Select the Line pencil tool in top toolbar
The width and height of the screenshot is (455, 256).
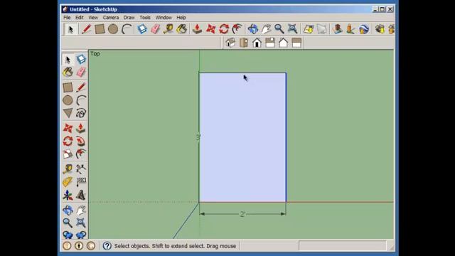(86, 29)
